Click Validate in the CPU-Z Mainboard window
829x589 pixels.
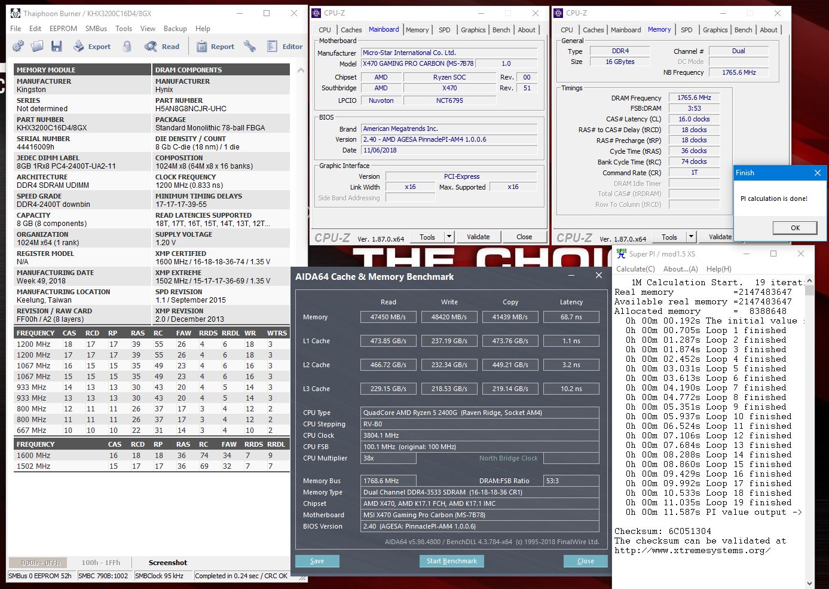[478, 237]
